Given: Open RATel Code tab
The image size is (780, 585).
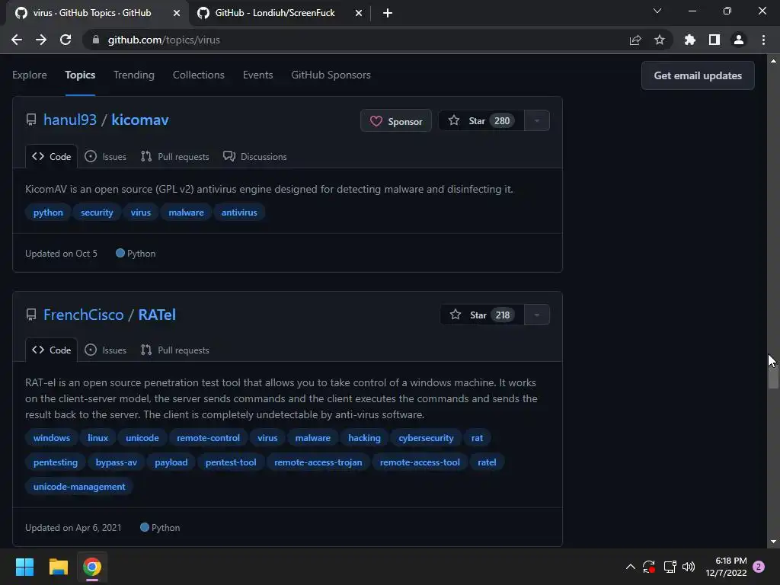Looking at the screenshot, I should [x=51, y=350].
